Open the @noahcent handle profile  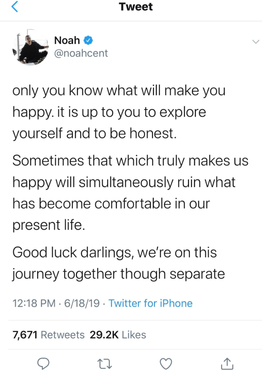coord(81,53)
